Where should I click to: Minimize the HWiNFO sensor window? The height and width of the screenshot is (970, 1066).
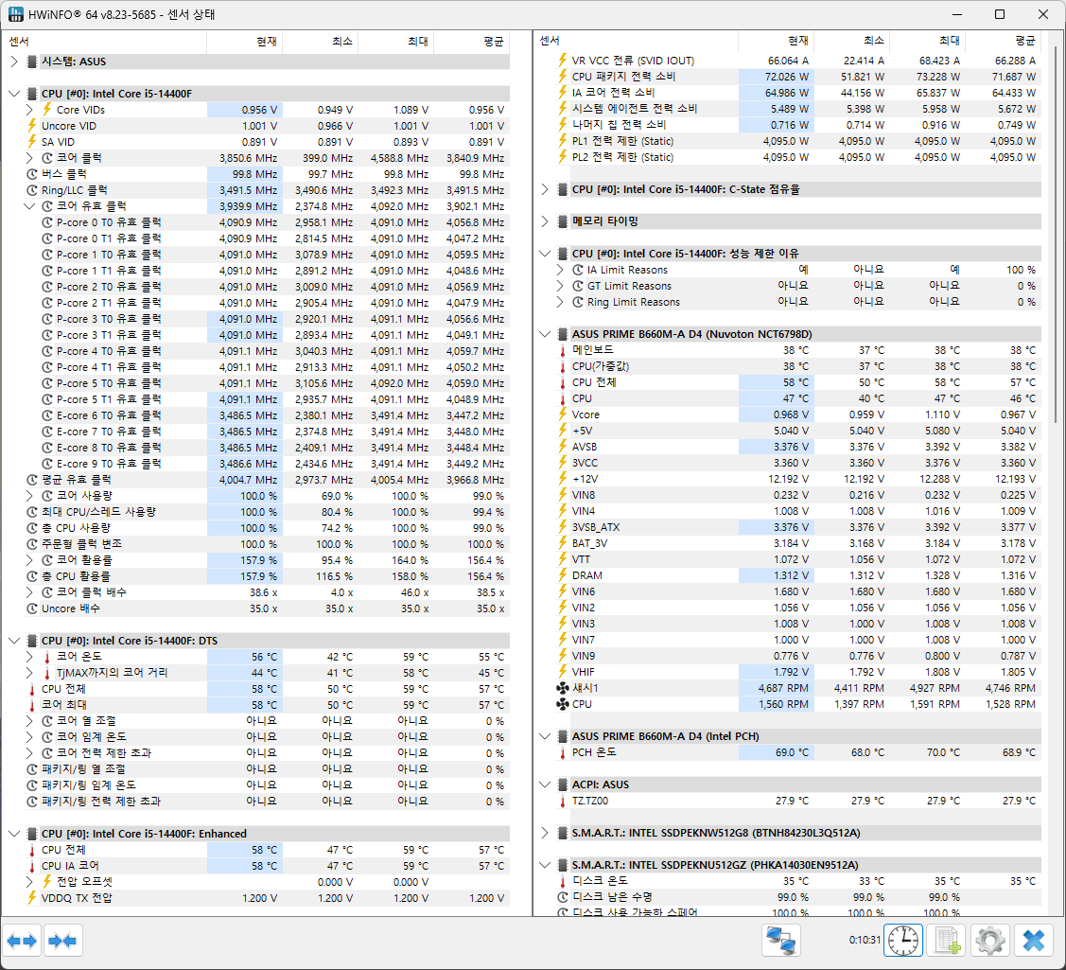[x=957, y=14]
